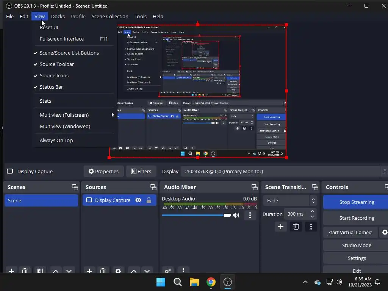Increase transition Duration with the up arrow
This screenshot has height=291, width=388.
pos(312,211)
